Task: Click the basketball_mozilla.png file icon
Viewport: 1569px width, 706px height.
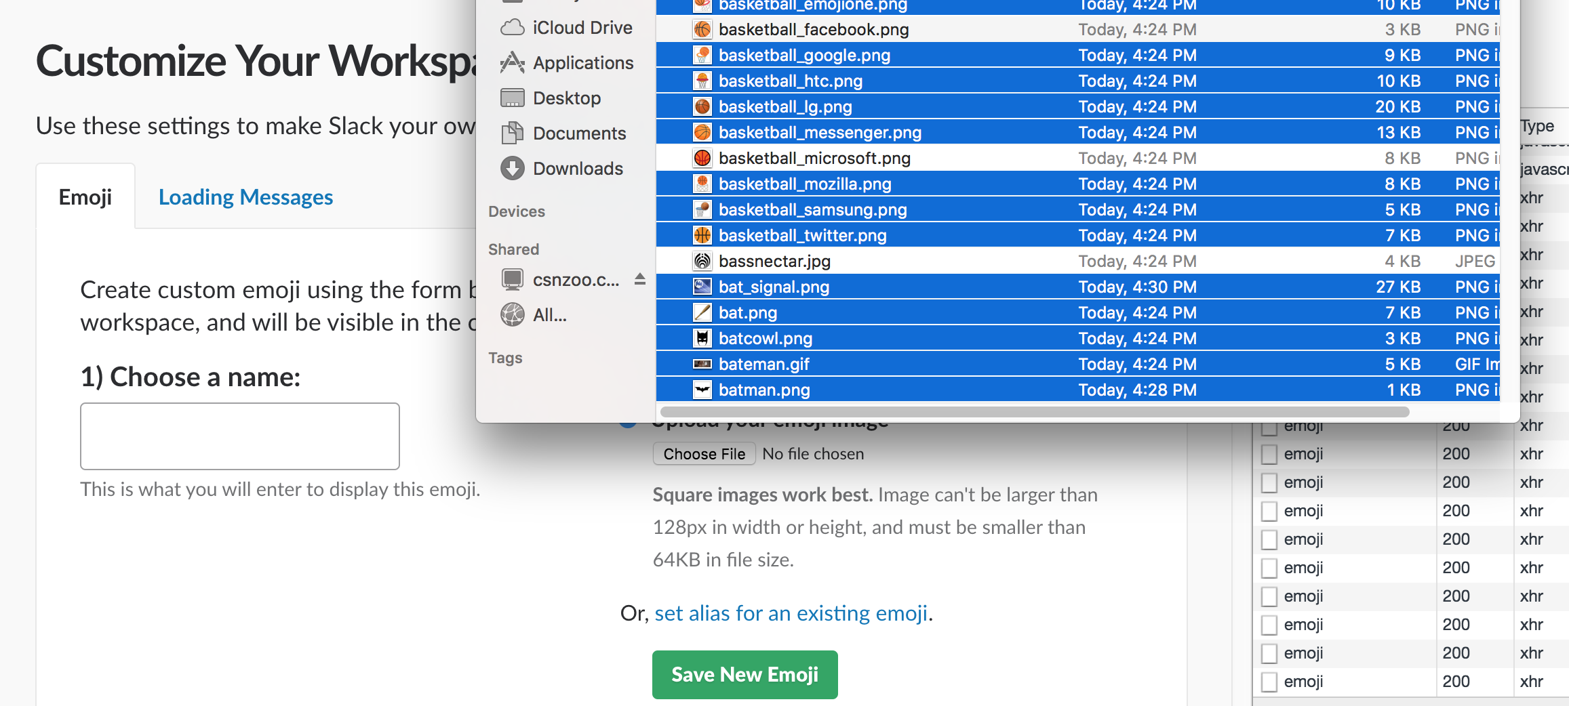Action: [702, 184]
